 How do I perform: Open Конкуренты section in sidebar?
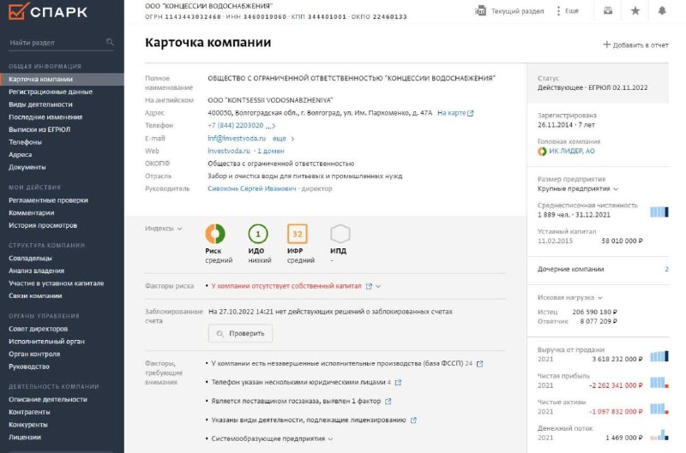tap(28, 425)
